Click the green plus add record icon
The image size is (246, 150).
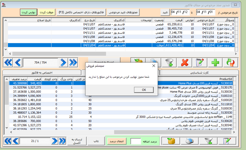[x=215, y=63]
